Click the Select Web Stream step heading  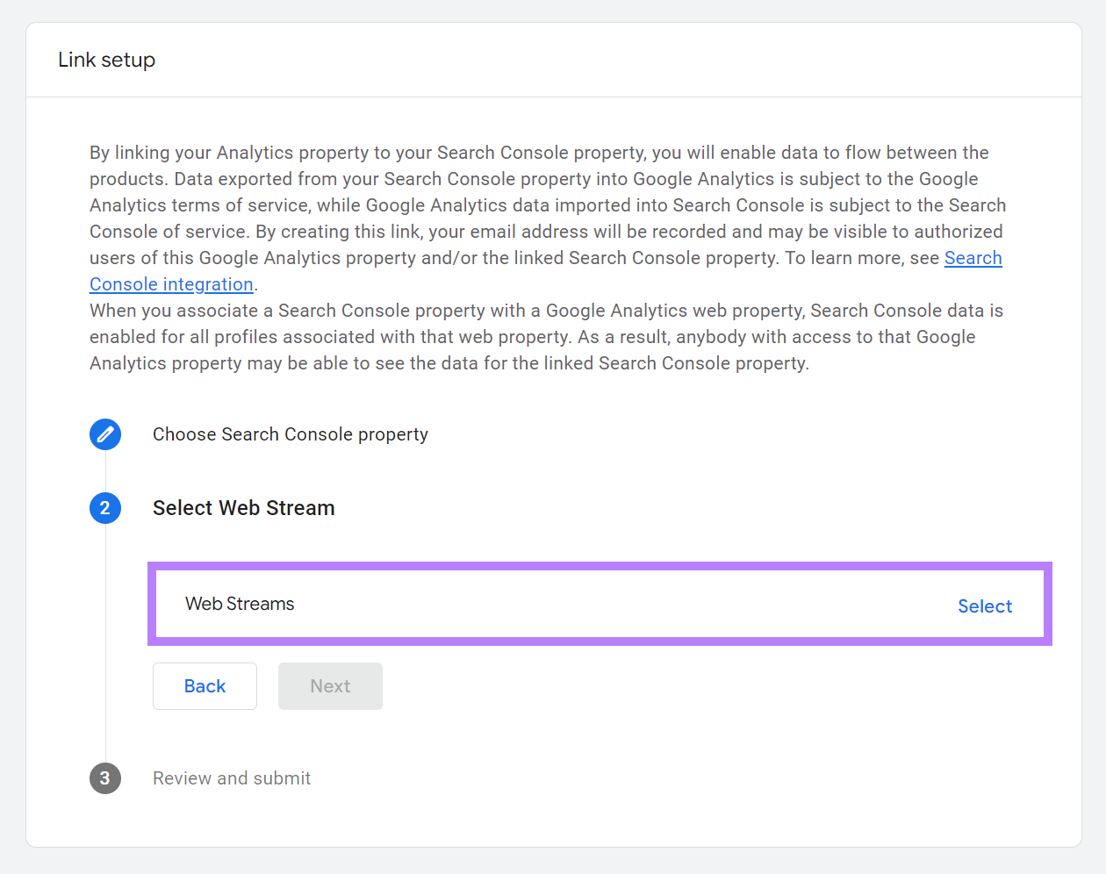[x=243, y=508]
